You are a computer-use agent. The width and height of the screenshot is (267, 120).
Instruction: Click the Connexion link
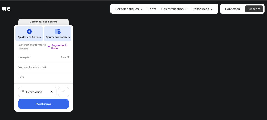[x=232, y=9]
